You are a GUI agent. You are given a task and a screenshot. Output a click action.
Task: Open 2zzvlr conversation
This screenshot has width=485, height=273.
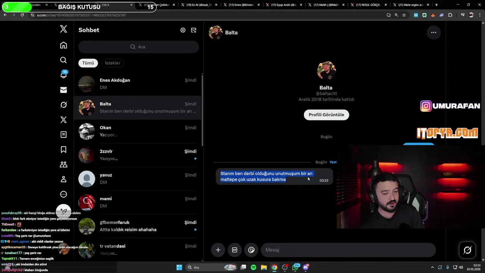[138, 155]
